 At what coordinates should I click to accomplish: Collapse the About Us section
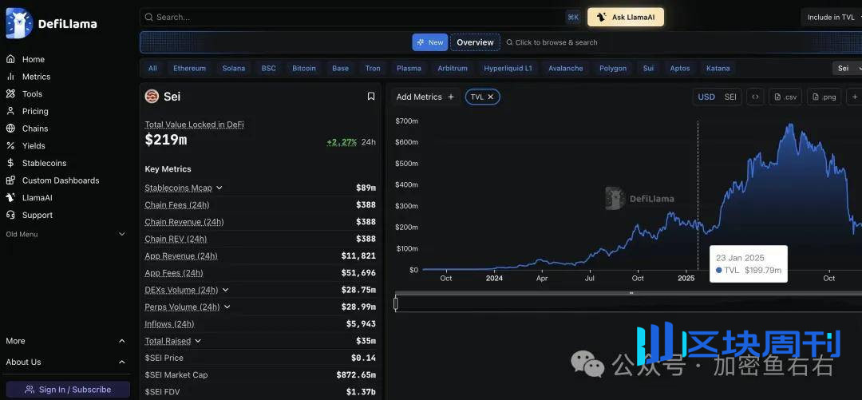[x=121, y=362]
